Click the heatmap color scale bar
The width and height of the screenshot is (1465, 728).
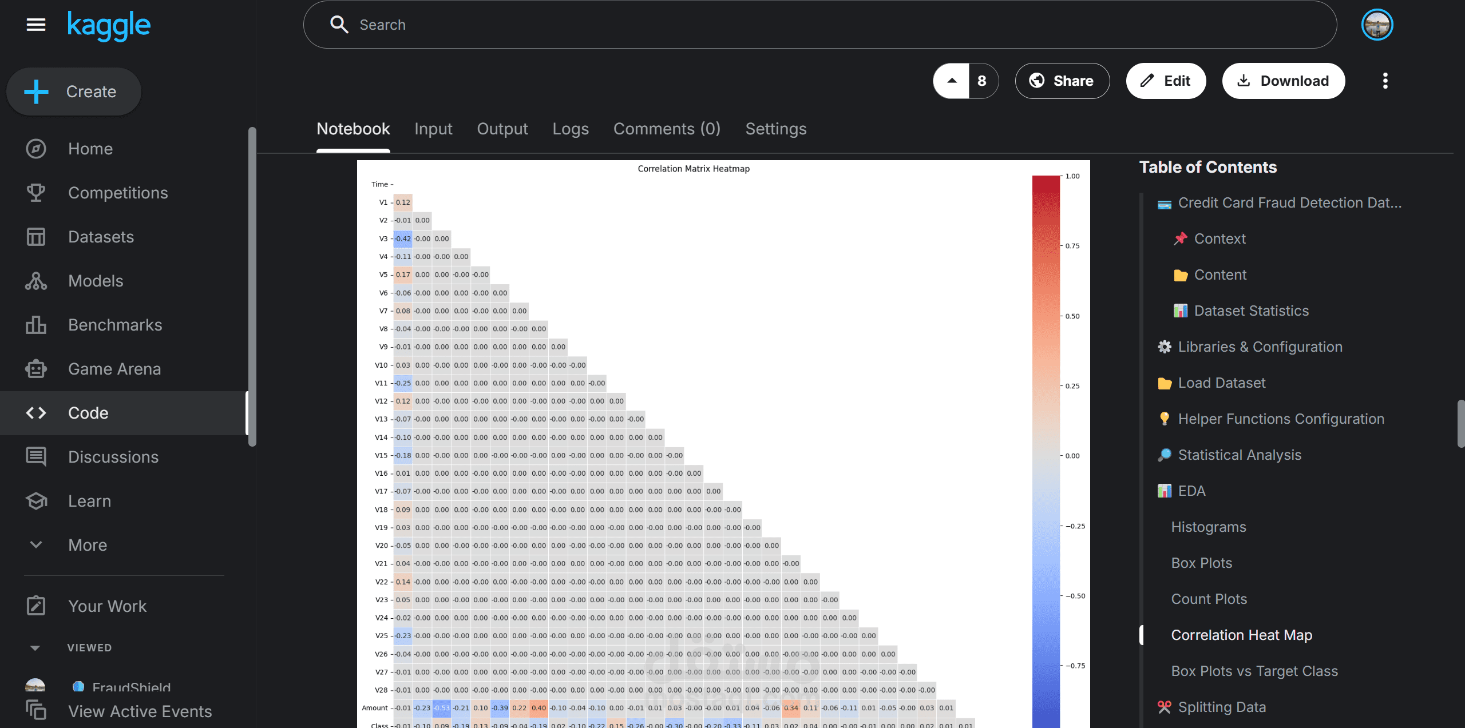click(x=1046, y=452)
